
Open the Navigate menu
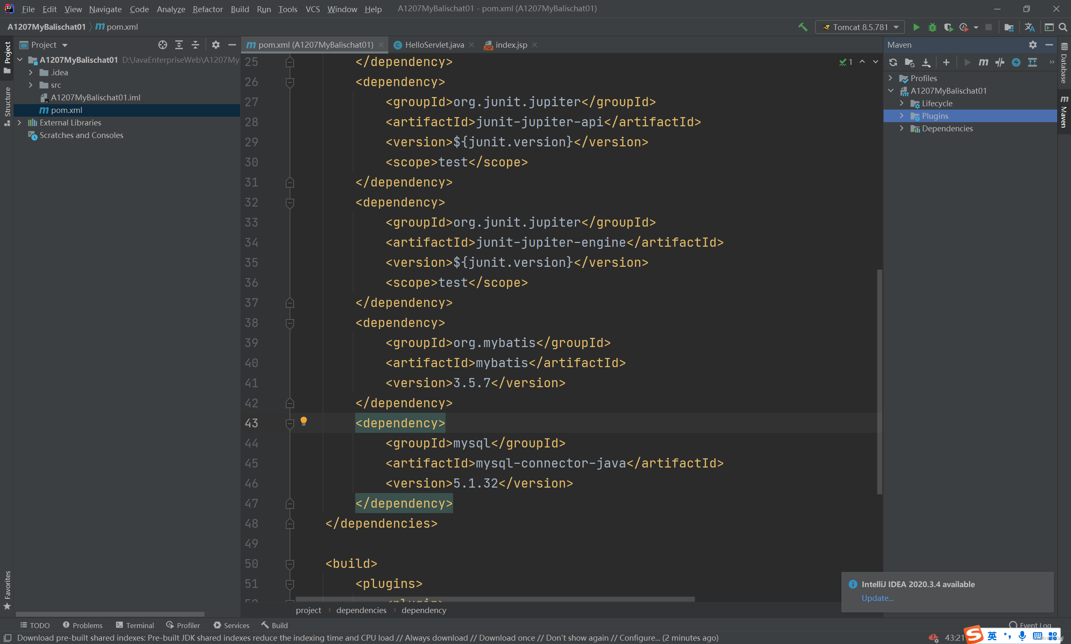[x=105, y=9]
